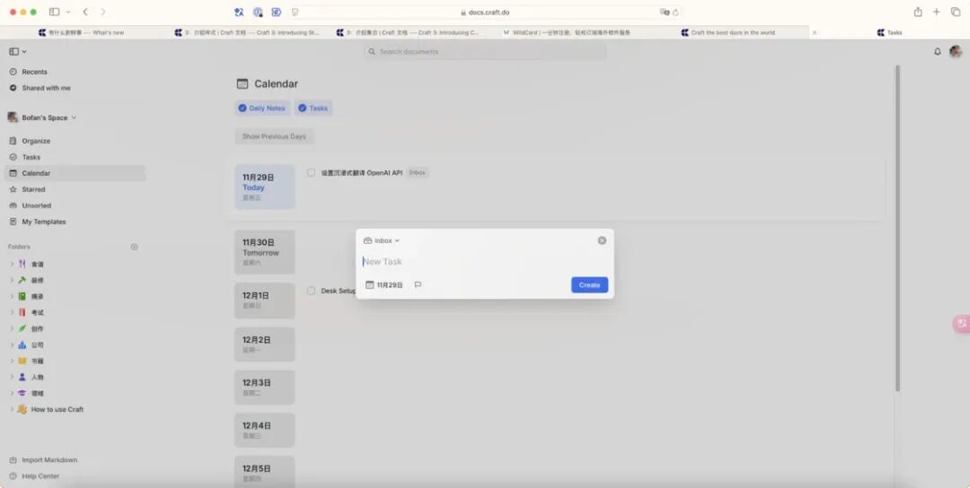The image size is (970, 488).
Task: Click docs.craft.do address bar
Action: [485, 12]
